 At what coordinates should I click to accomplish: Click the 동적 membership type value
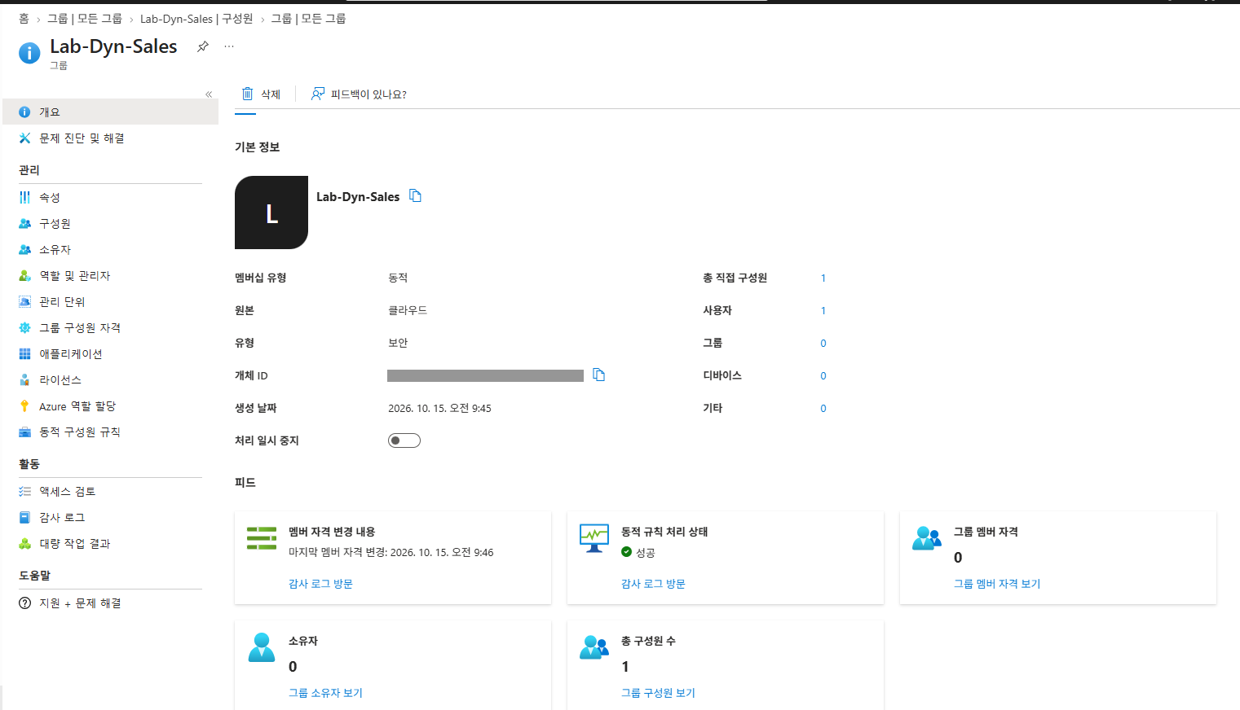(398, 278)
